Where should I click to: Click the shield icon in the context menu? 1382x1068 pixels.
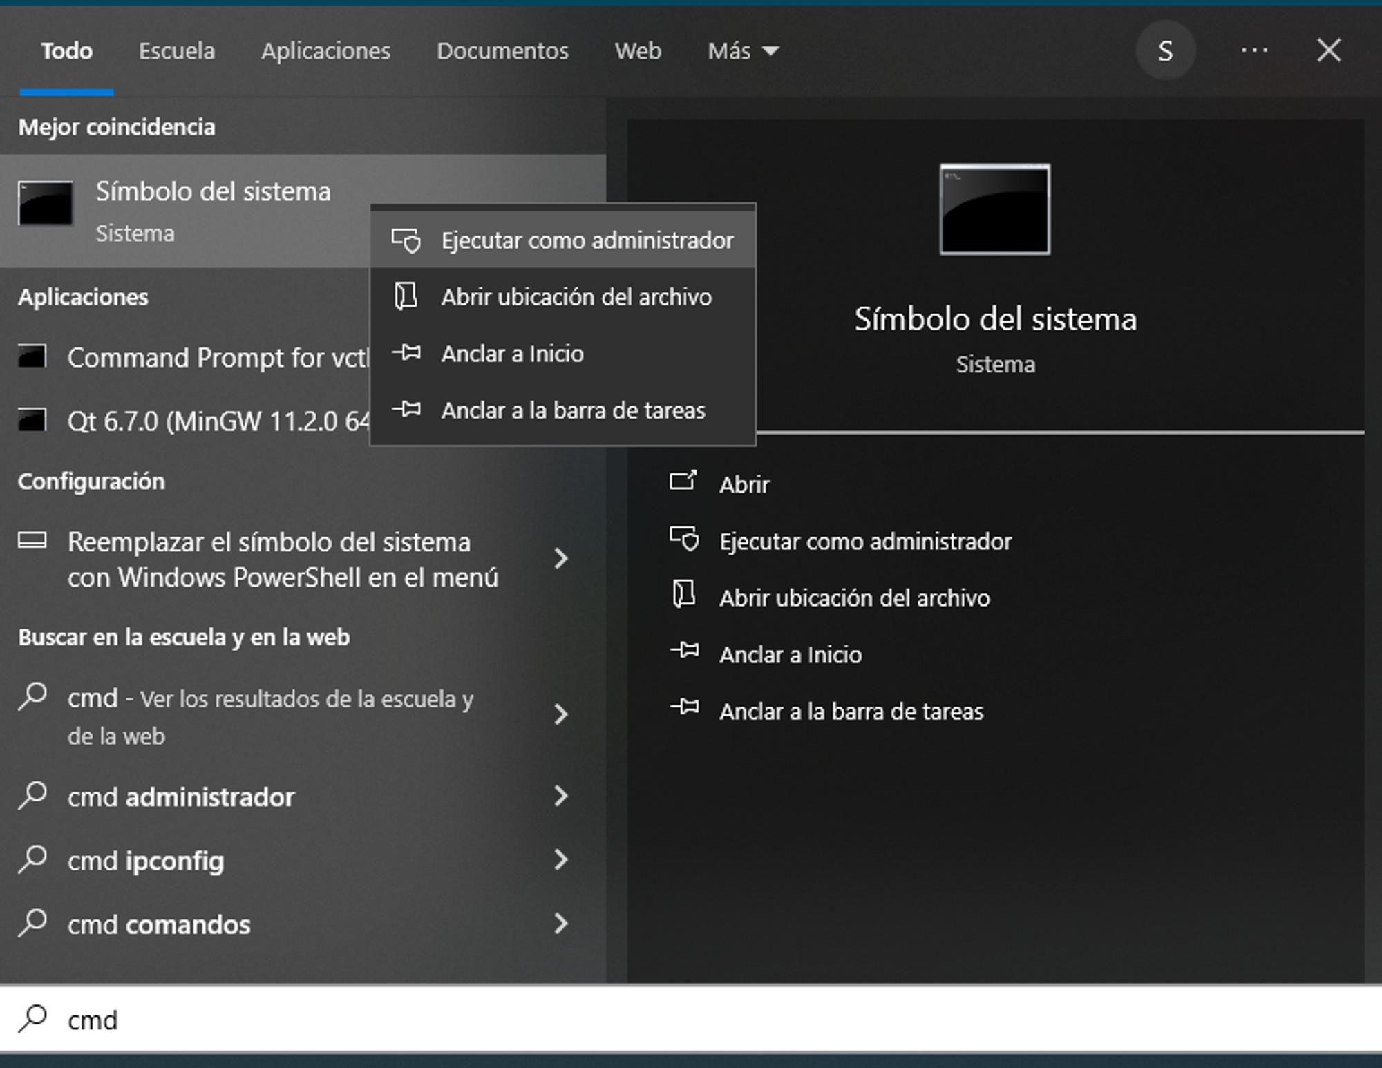(x=406, y=240)
